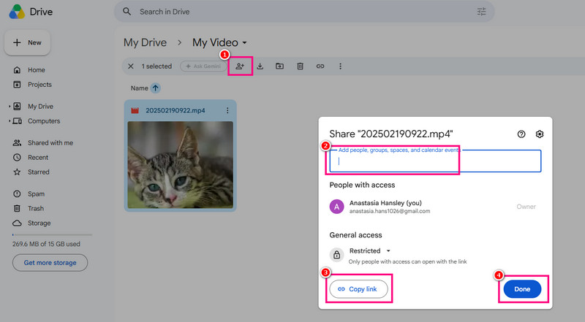Open the My Video folder dropdown

(244, 42)
